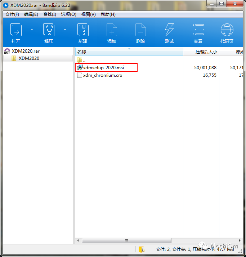The image size is (246, 257).
Task: Open the Help (帮助) menu
Action: coord(108,14)
